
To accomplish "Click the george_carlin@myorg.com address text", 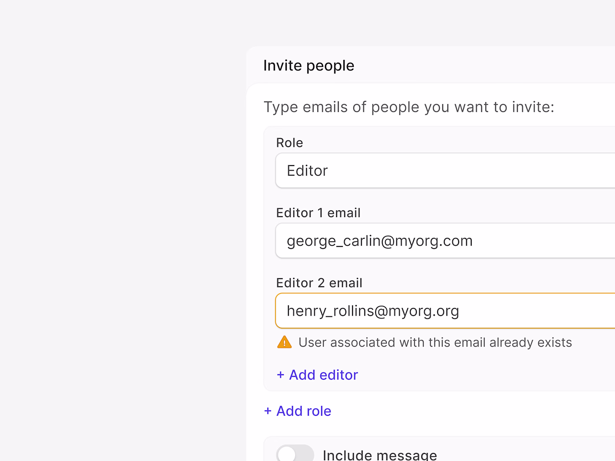I will [379, 241].
